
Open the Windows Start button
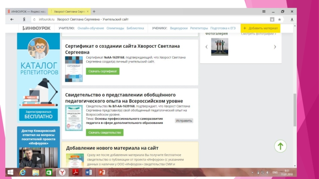[10, 172]
